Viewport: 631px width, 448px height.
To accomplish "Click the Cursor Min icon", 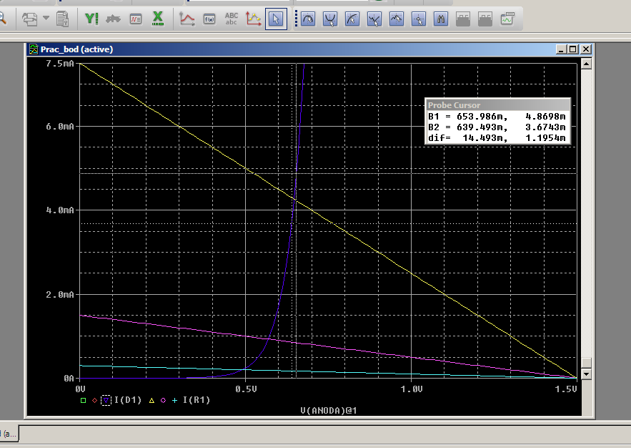I will pos(374,19).
